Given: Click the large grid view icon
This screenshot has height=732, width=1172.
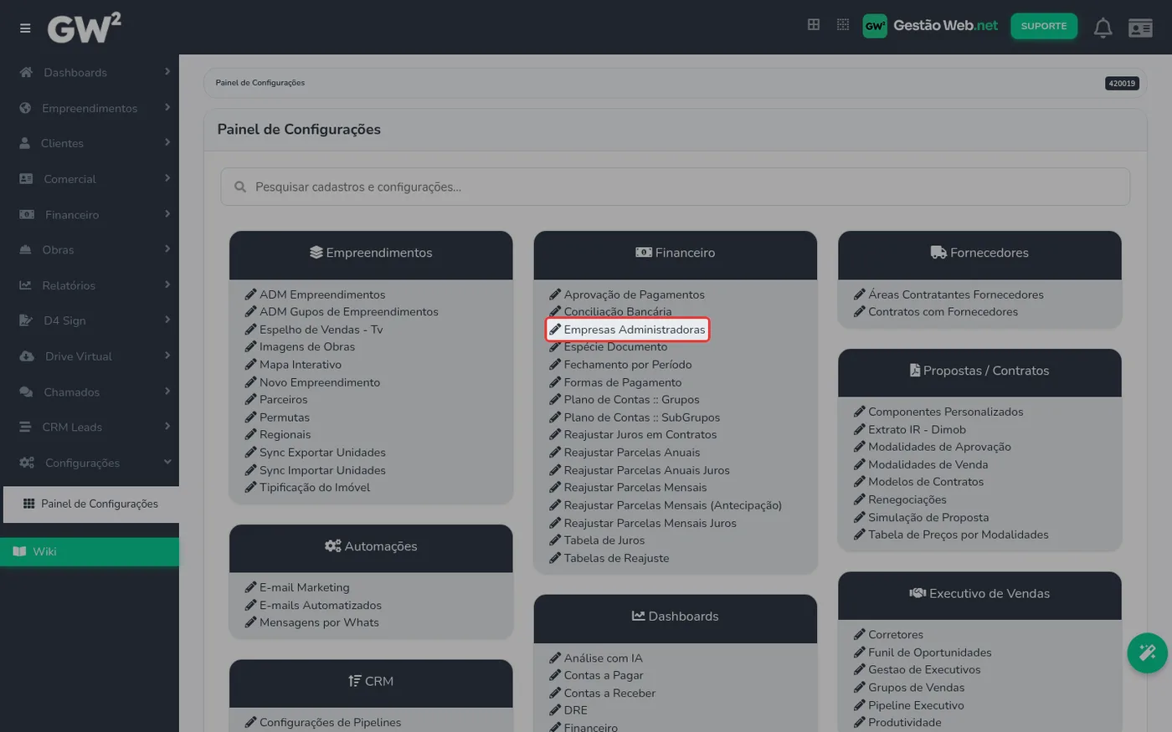Looking at the screenshot, I should tap(814, 25).
